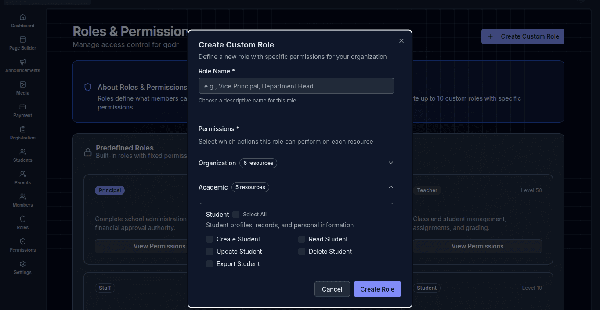Open Announcements megaphone icon
600x310 pixels.
(x=23, y=62)
